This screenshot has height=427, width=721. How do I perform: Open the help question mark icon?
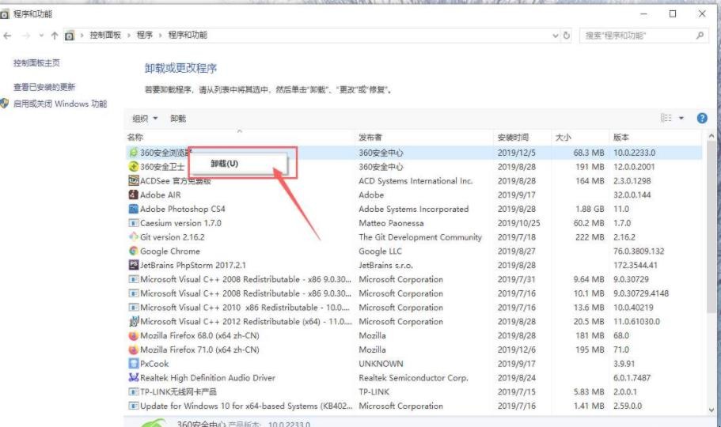point(702,118)
